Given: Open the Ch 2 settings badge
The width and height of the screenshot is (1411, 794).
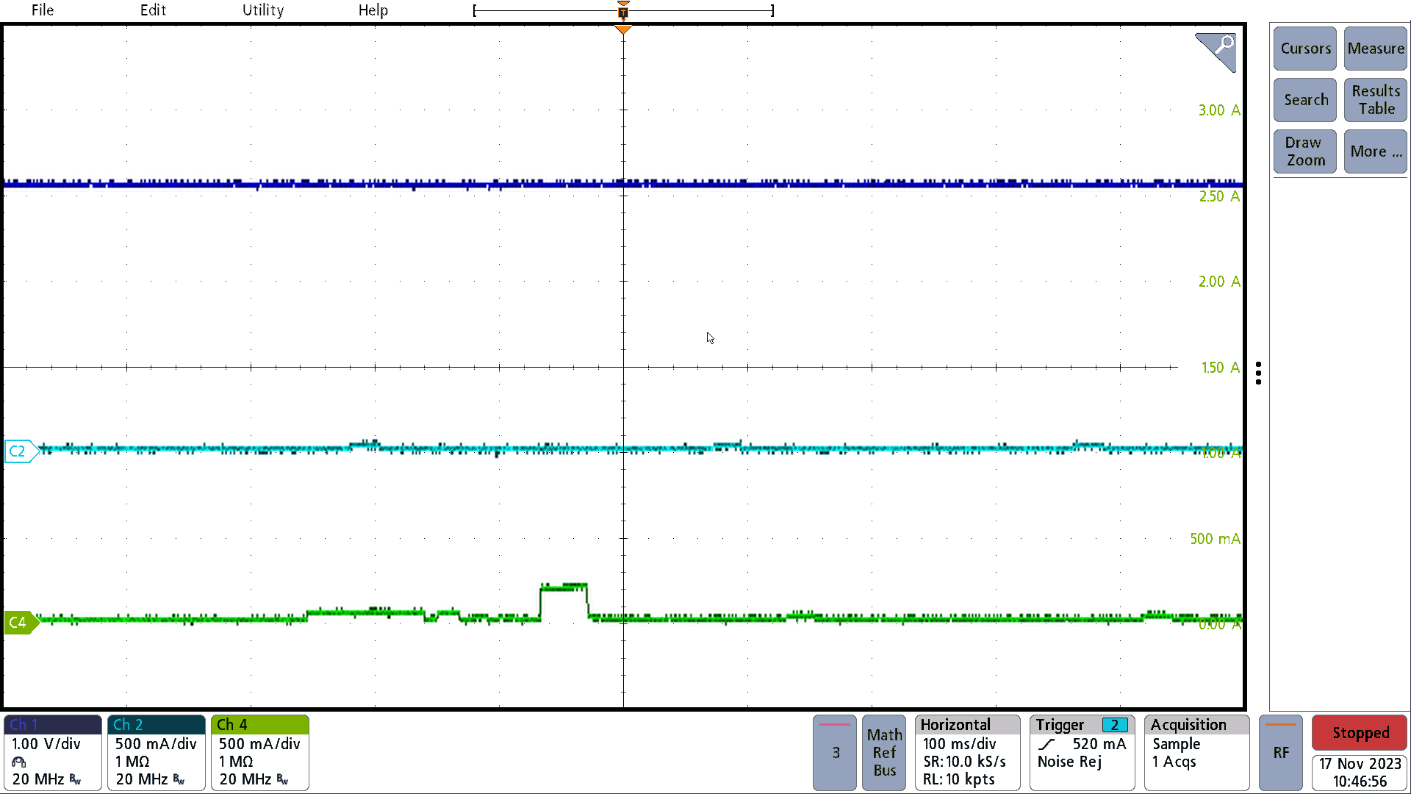Looking at the screenshot, I should 157,753.
